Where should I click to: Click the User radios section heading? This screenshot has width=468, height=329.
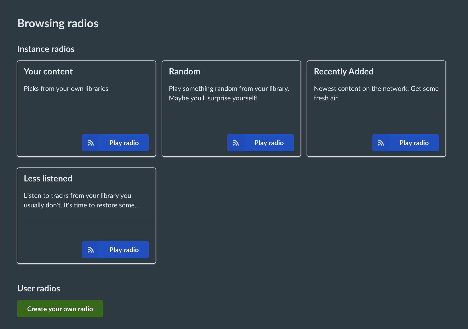39,288
